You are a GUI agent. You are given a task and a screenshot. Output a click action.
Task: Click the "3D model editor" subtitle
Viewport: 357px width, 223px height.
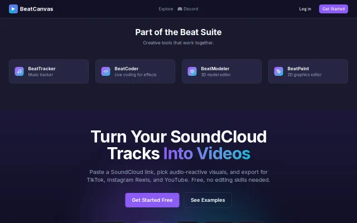(216, 75)
